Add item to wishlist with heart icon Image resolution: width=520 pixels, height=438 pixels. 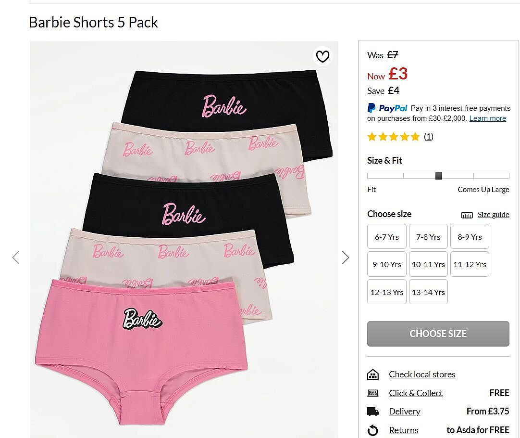pyautogui.click(x=322, y=56)
